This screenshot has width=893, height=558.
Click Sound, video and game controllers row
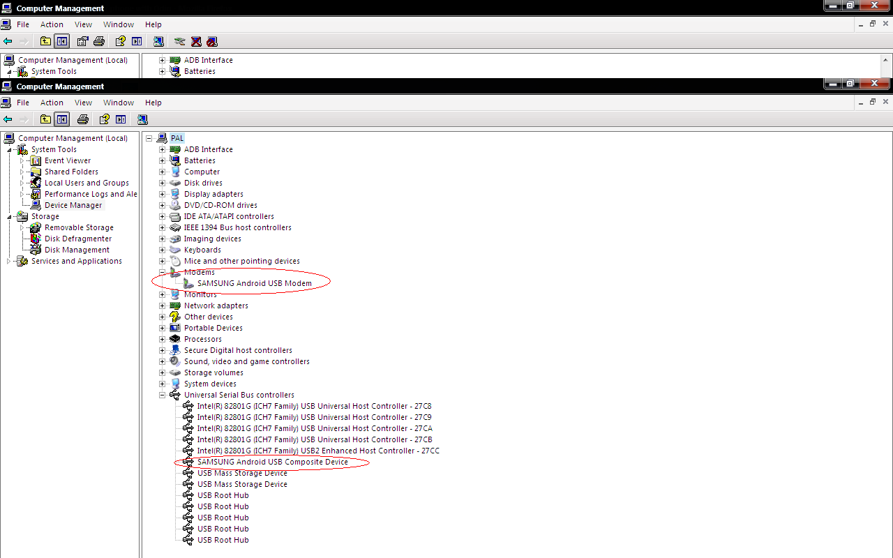(x=246, y=361)
